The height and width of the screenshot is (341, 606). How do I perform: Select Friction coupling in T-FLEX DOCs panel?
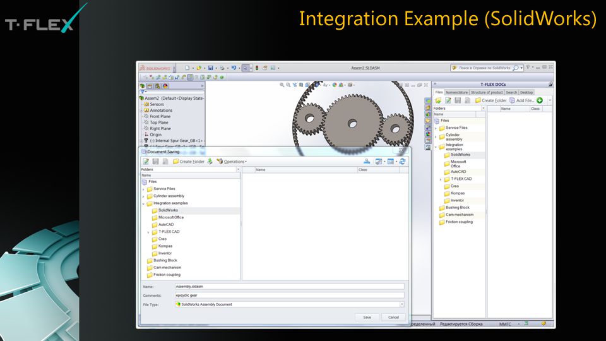(x=459, y=222)
